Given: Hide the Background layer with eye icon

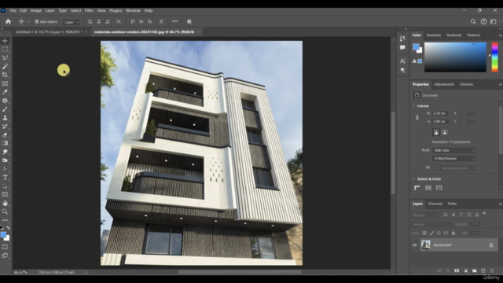Looking at the screenshot, I should click(x=414, y=245).
